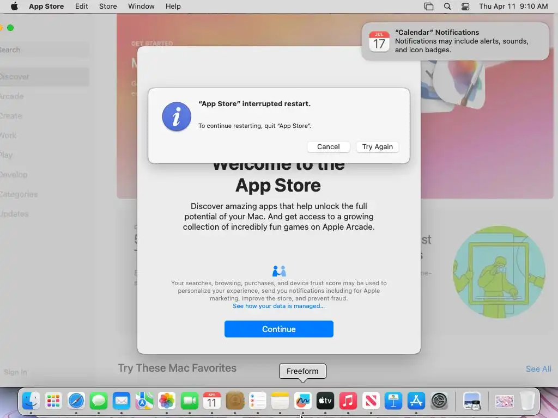Launch Safari from the Dock
The height and width of the screenshot is (418, 558).
pyautogui.click(x=76, y=401)
